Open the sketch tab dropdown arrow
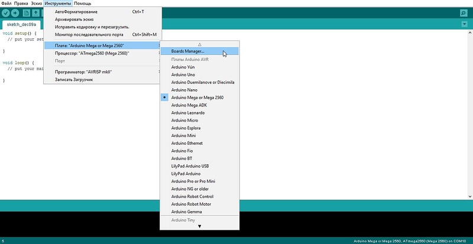Image resolution: width=473 pixels, height=244 pixels. click(x=464, y=24)
